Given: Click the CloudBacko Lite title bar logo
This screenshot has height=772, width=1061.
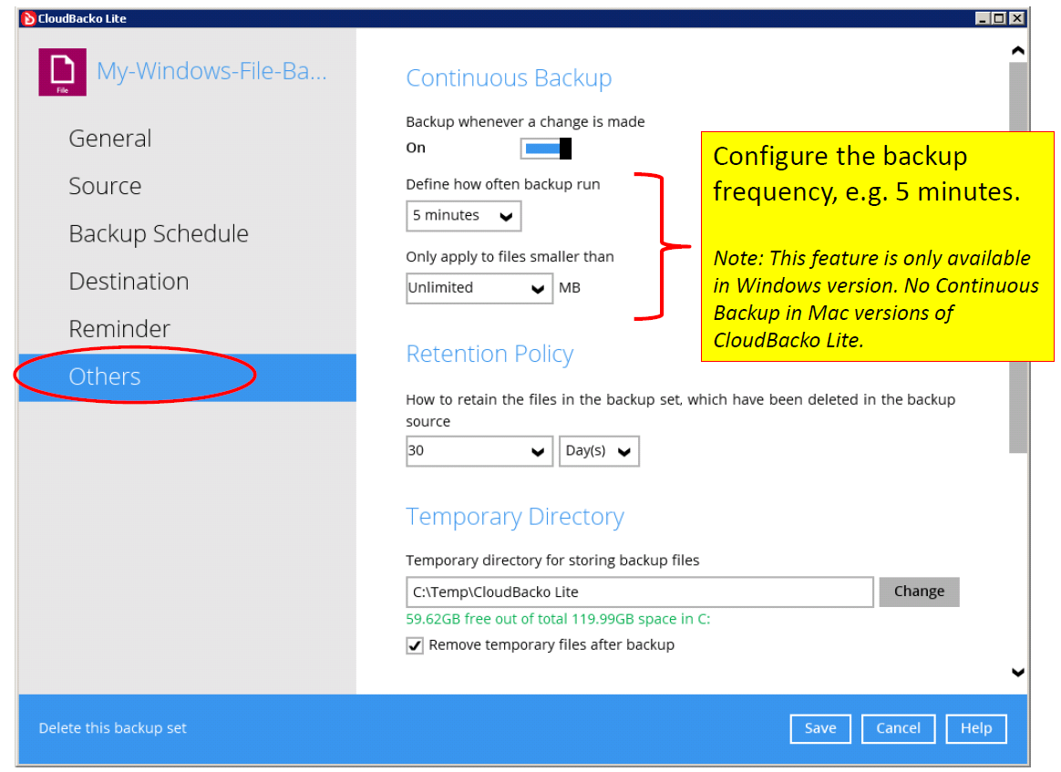Looking at the screenshot, I should (28, 18).
